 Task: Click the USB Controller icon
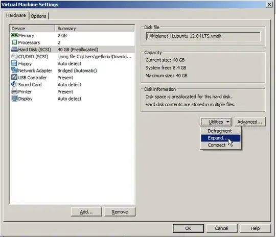pyautogui.click(x=14, y=78)
